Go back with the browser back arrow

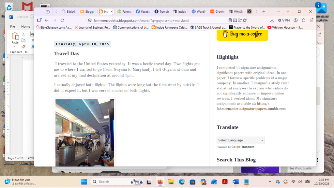(47, 21)
